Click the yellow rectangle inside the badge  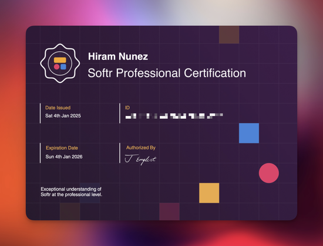(60, 60)
